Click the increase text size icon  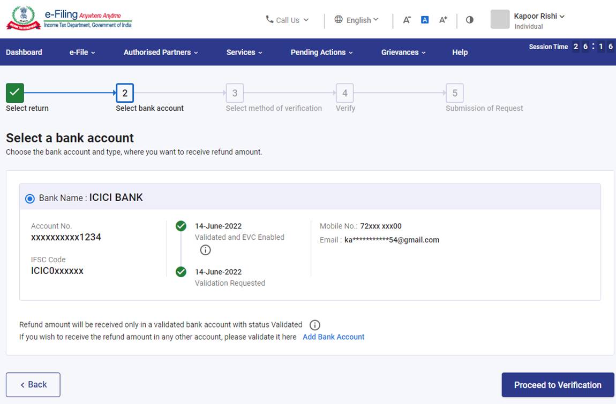(x=442, y=19)
